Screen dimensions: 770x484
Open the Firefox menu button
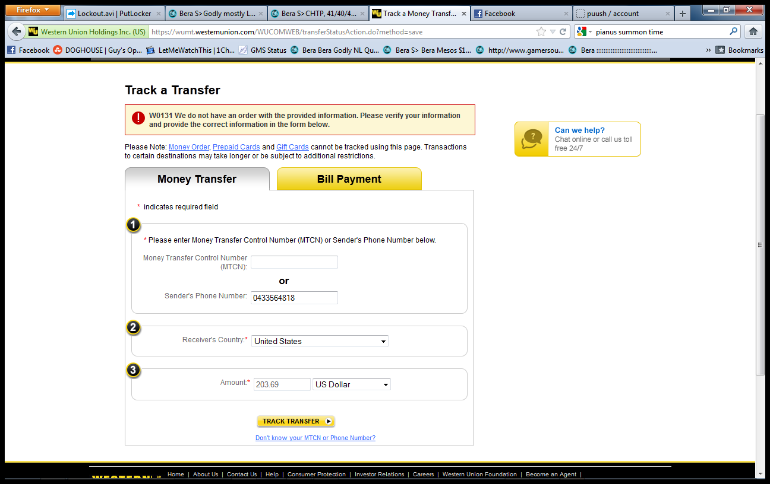33,10
